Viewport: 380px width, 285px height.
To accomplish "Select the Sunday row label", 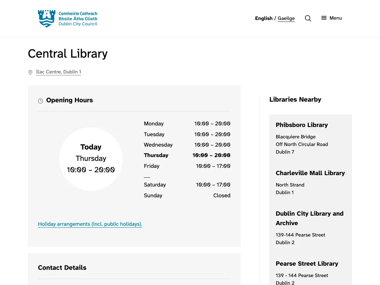I will click(153, 195).
